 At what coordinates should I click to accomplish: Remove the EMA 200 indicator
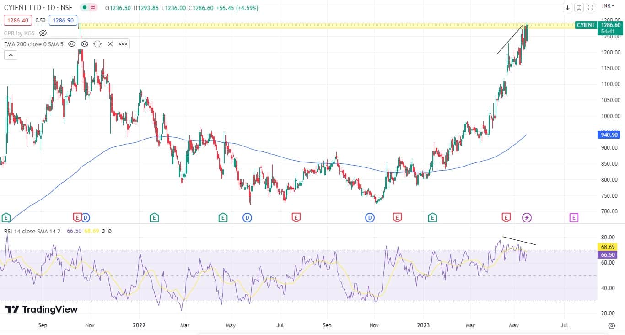110,44
